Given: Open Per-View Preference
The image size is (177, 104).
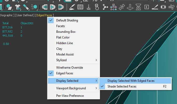Looking at the screenshot, I should click(74, 96).
